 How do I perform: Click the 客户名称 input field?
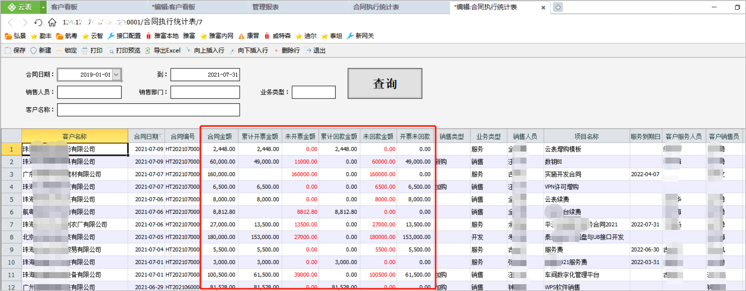point(149,110)
